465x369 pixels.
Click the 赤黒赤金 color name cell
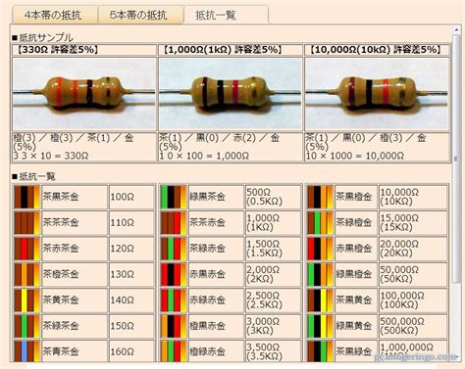pos(216,274)
